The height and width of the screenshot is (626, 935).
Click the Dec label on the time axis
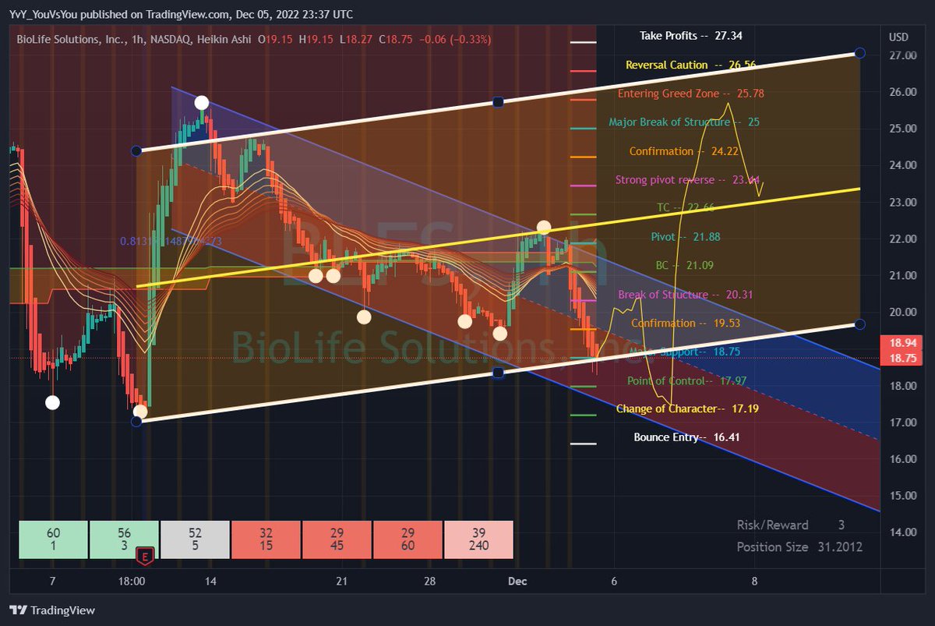click(x=517, y=581)
